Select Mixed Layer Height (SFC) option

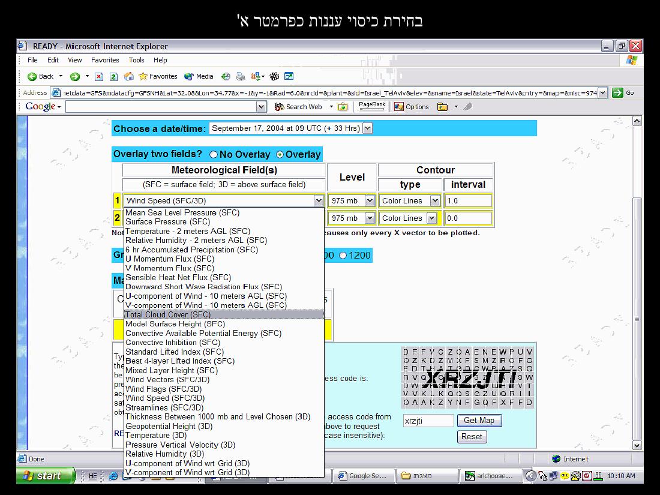224,370
